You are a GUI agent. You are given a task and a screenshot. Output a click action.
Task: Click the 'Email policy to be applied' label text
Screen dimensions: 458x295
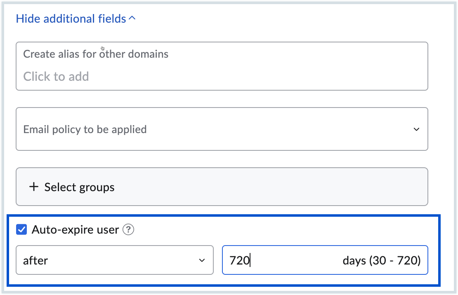pos(85,129)
